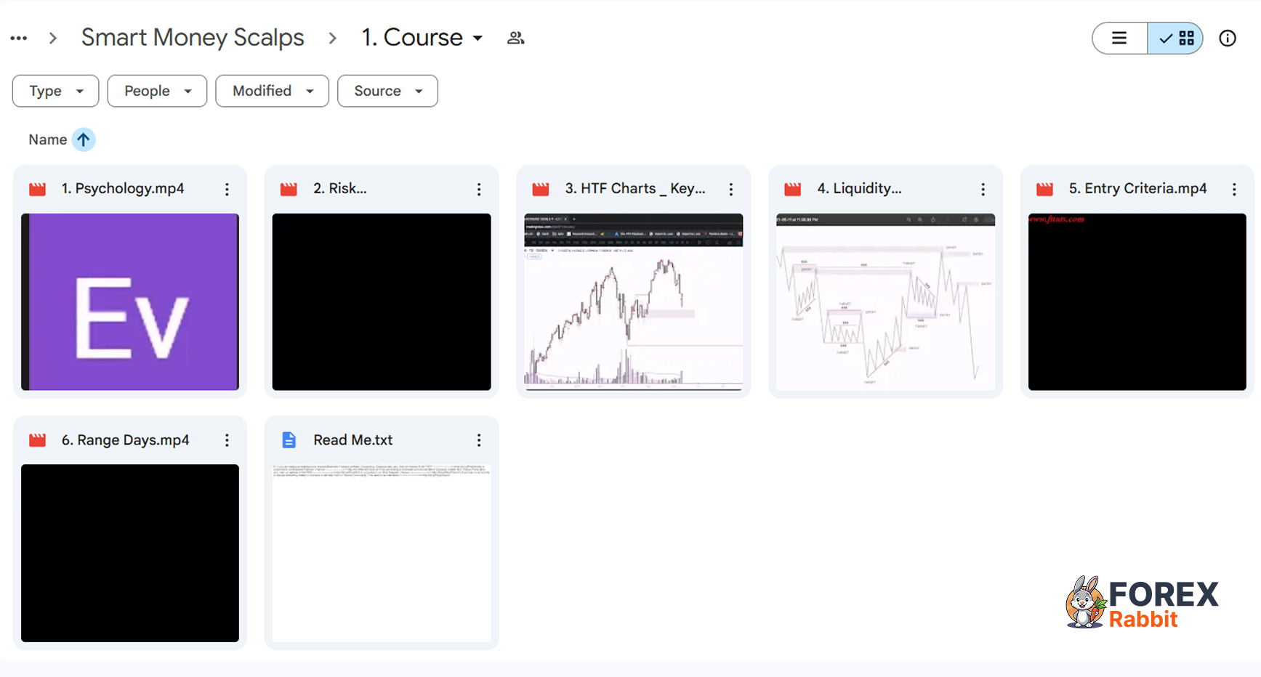Show hidden breadcrumb folders via ellipsis
Image resolution: width=1261 pixels, height=677 pixels.
(19, 38)
